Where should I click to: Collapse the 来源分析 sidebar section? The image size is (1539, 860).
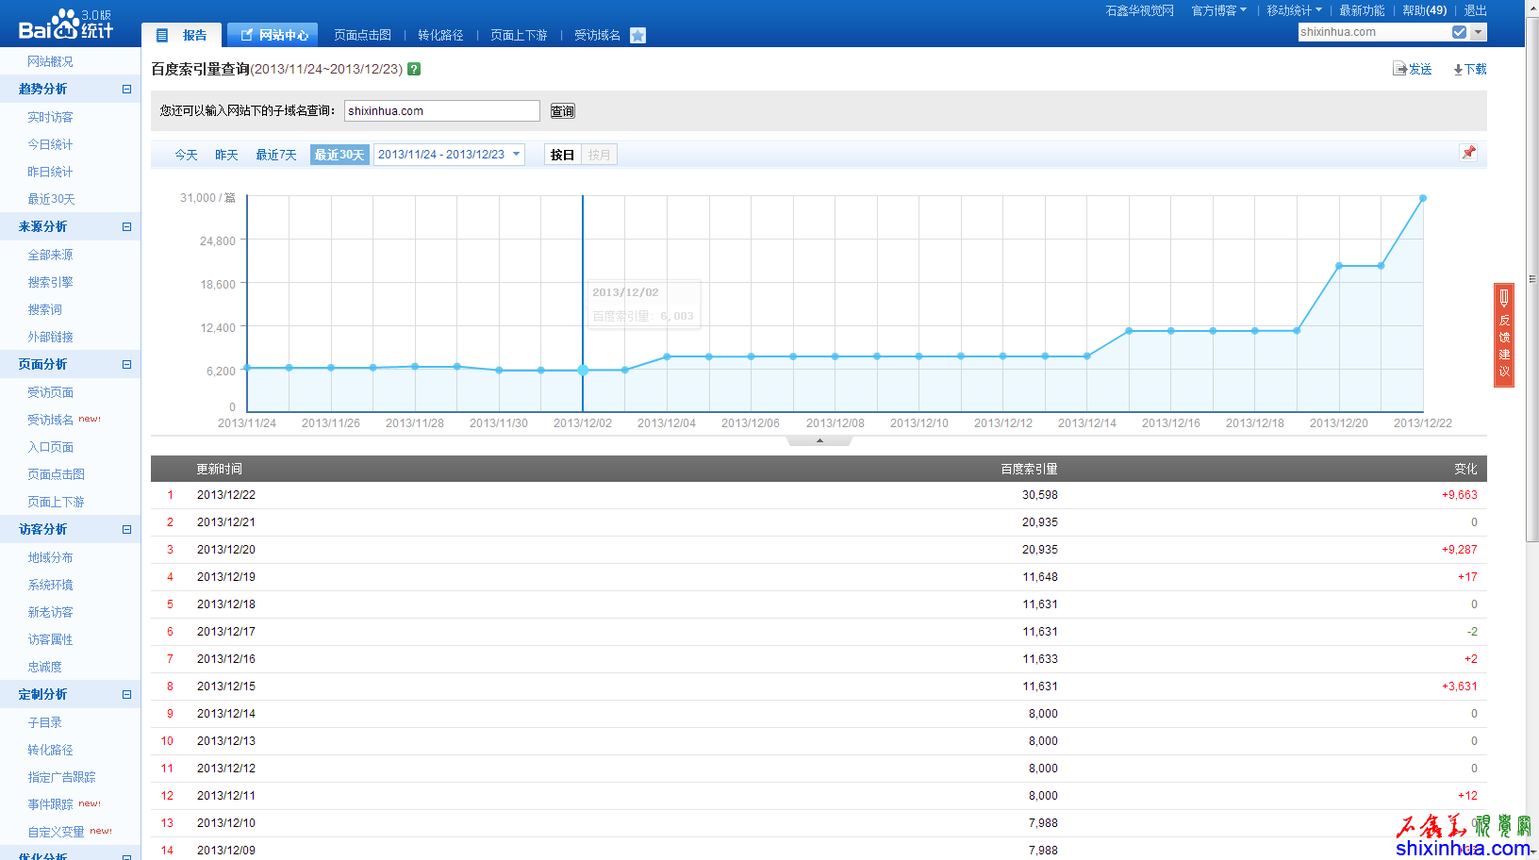tap(126, 227)
